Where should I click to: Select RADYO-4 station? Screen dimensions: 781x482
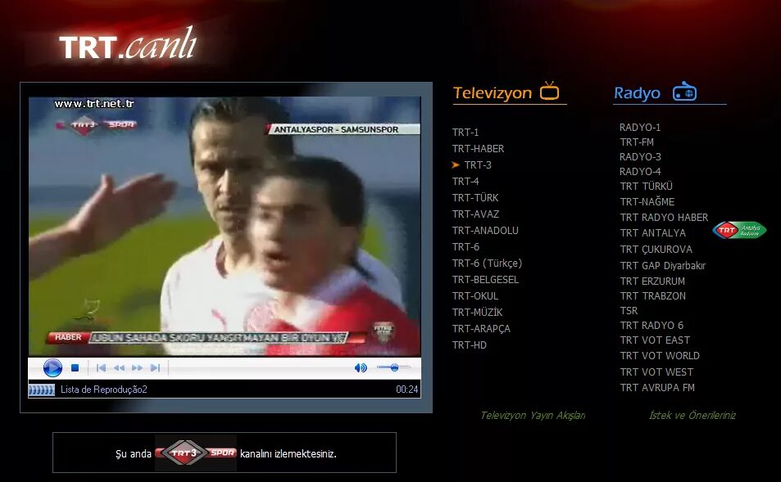(x=640, y=172)
